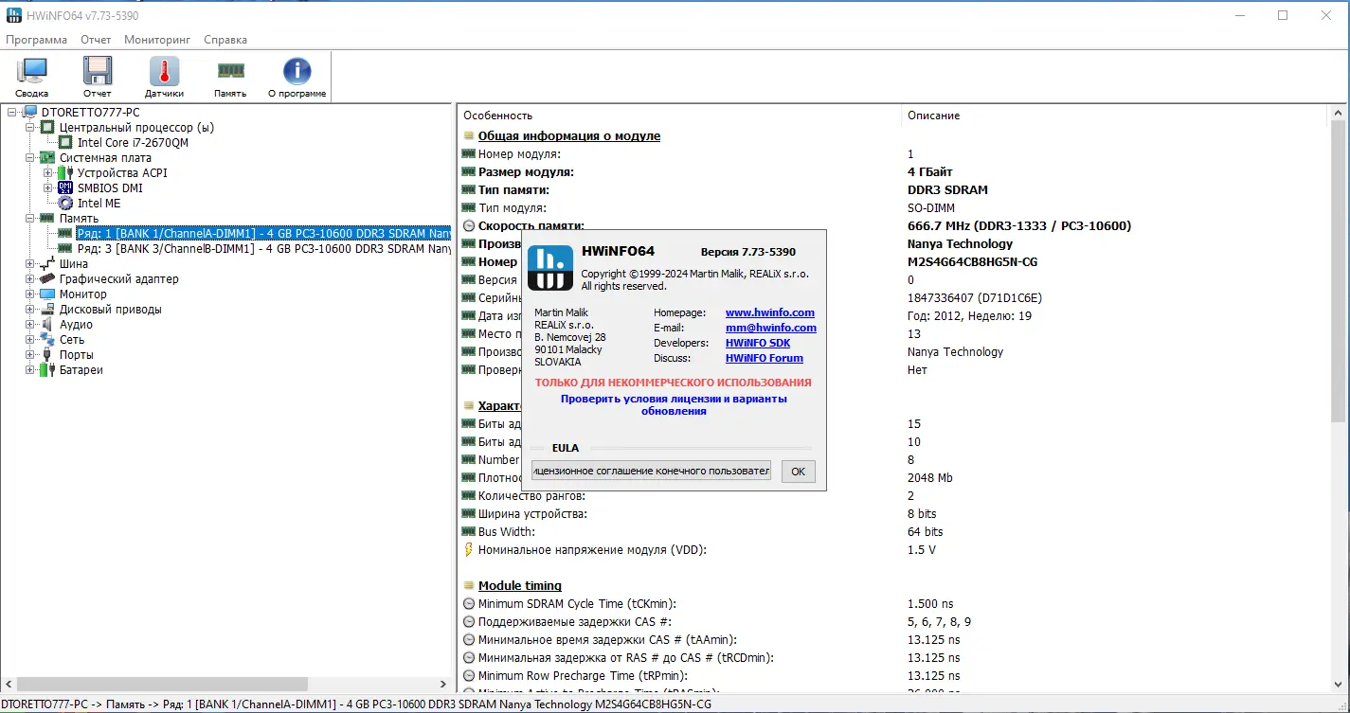Click the Intel ME gear icon
Image resolution: width=1350 pixels, height=713 pixels.
65,203
